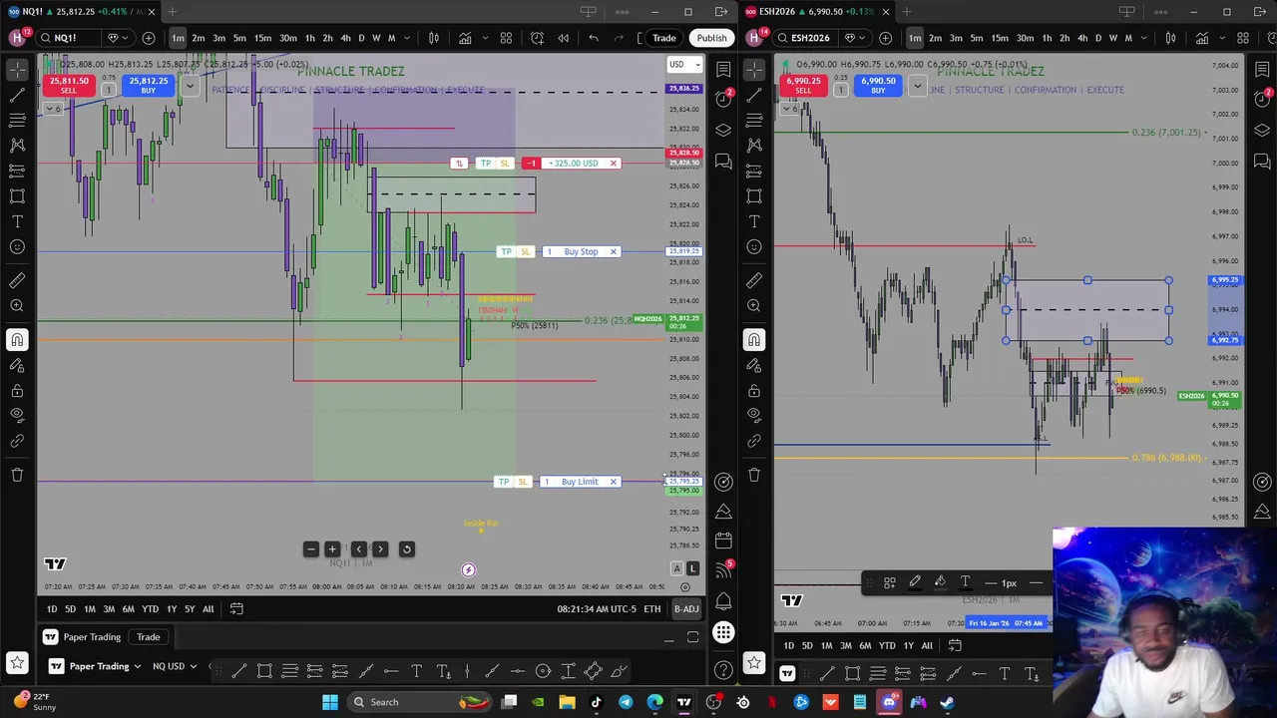Click Trade button beside Paper Trading tab

[148, 637]
